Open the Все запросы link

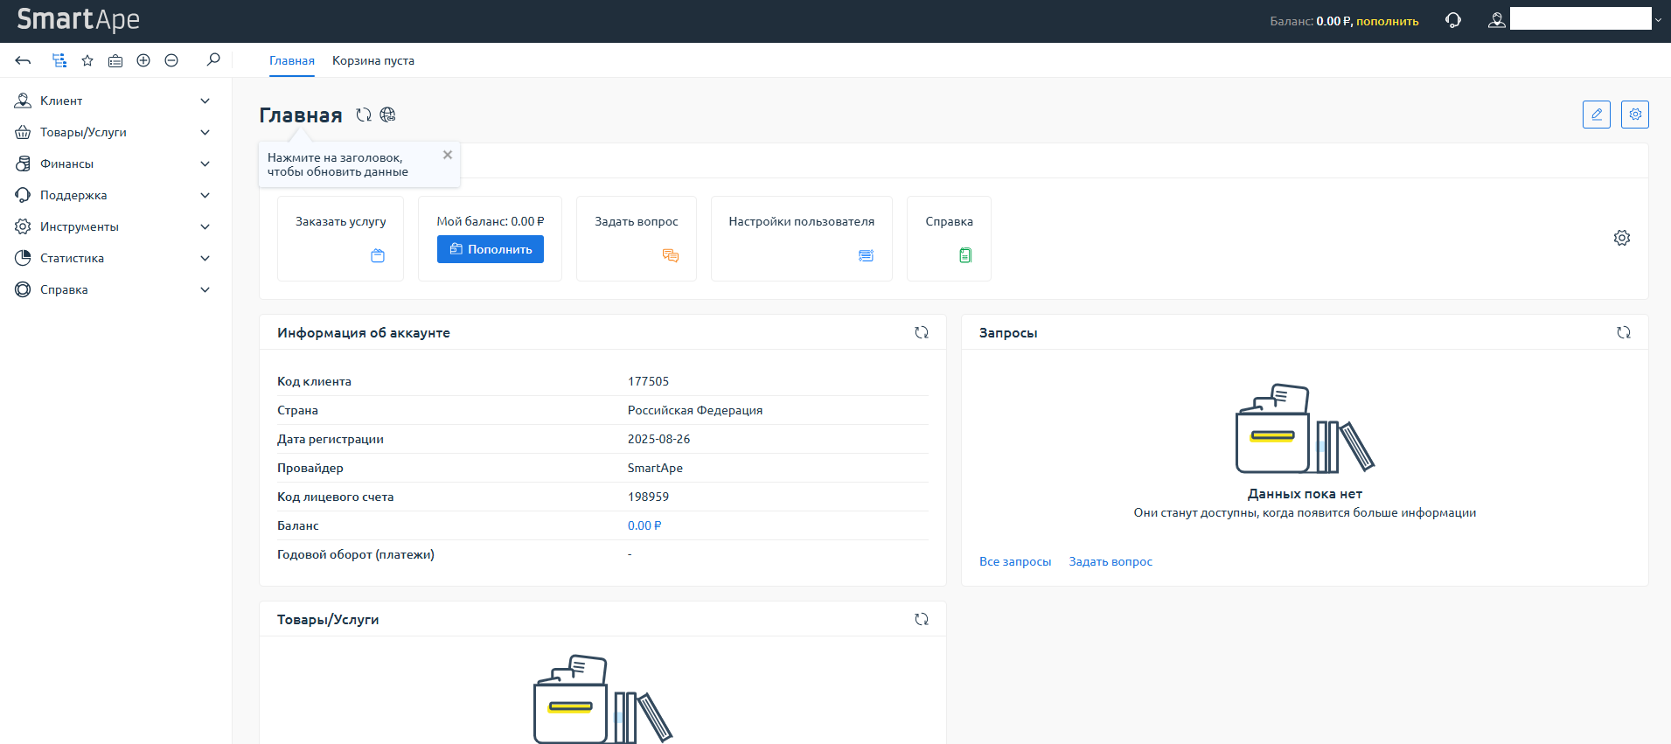click(1015, 561)
